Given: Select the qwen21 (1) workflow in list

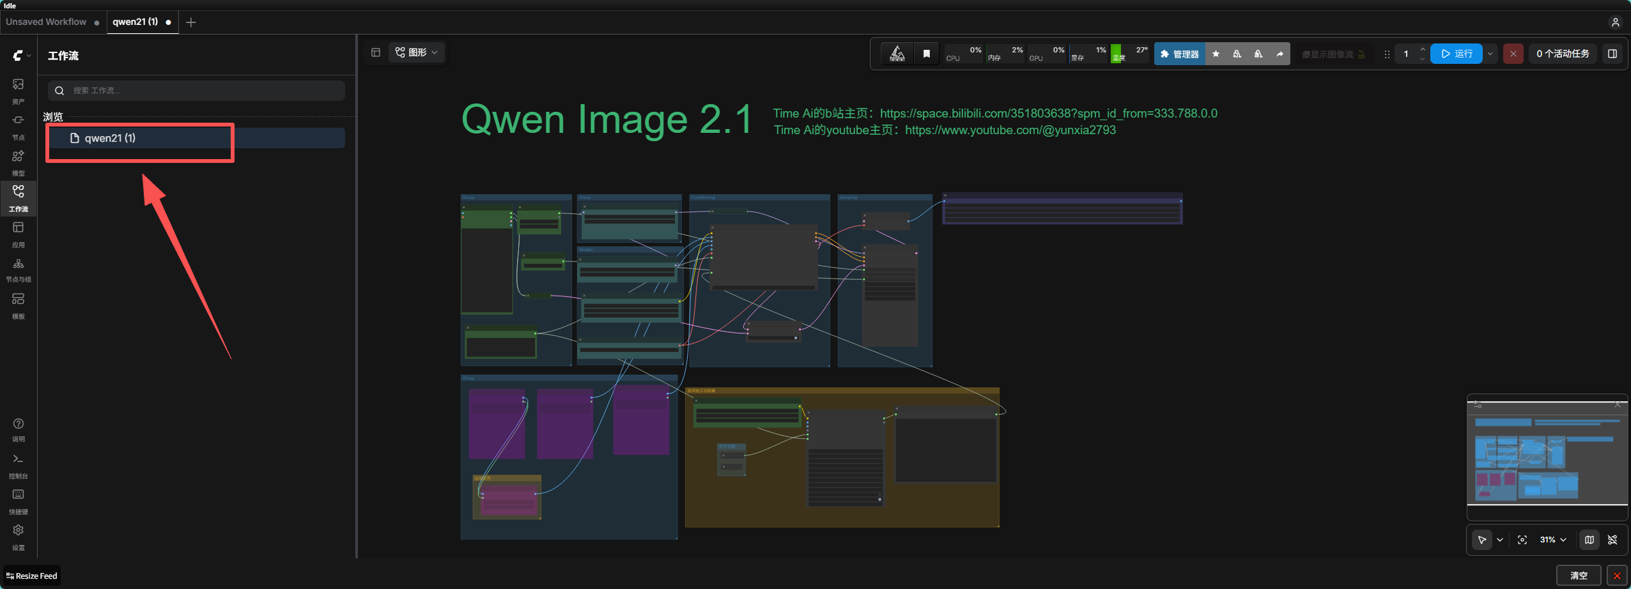Looking at the screenshot, I should [196, 138].
